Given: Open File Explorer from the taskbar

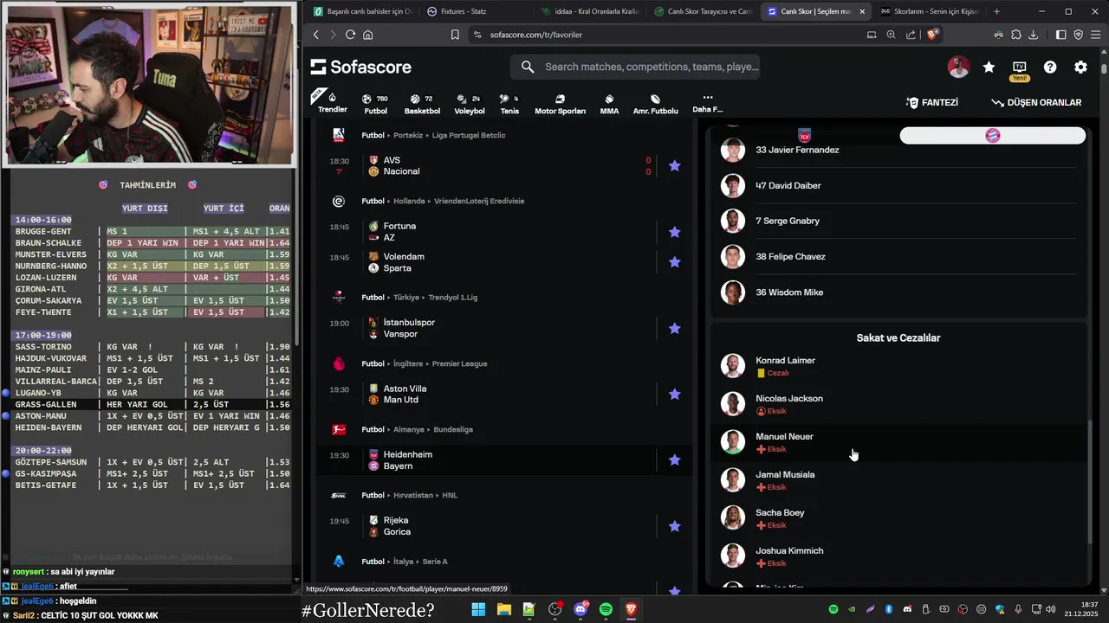Looking at the screenshot, I should pyautogui.click(x=503, y=610).
